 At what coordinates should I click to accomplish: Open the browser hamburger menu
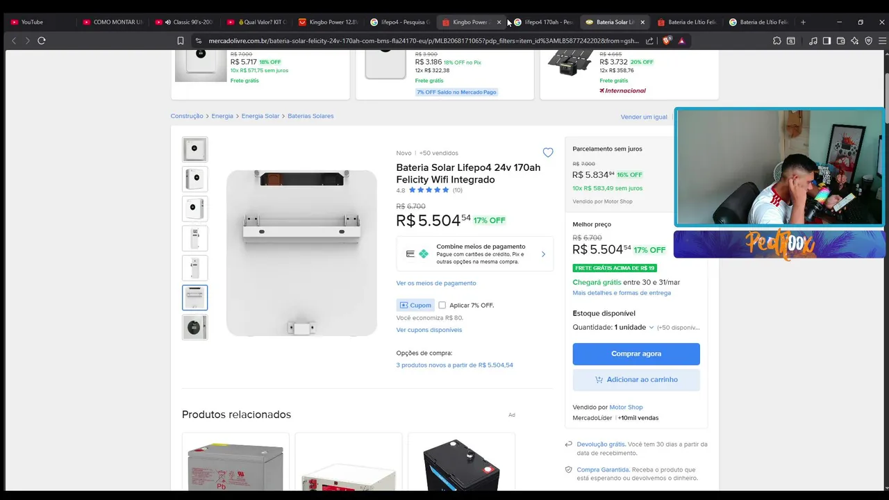882,41
